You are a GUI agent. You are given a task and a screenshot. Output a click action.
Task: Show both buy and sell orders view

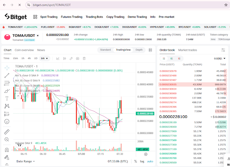164,58
